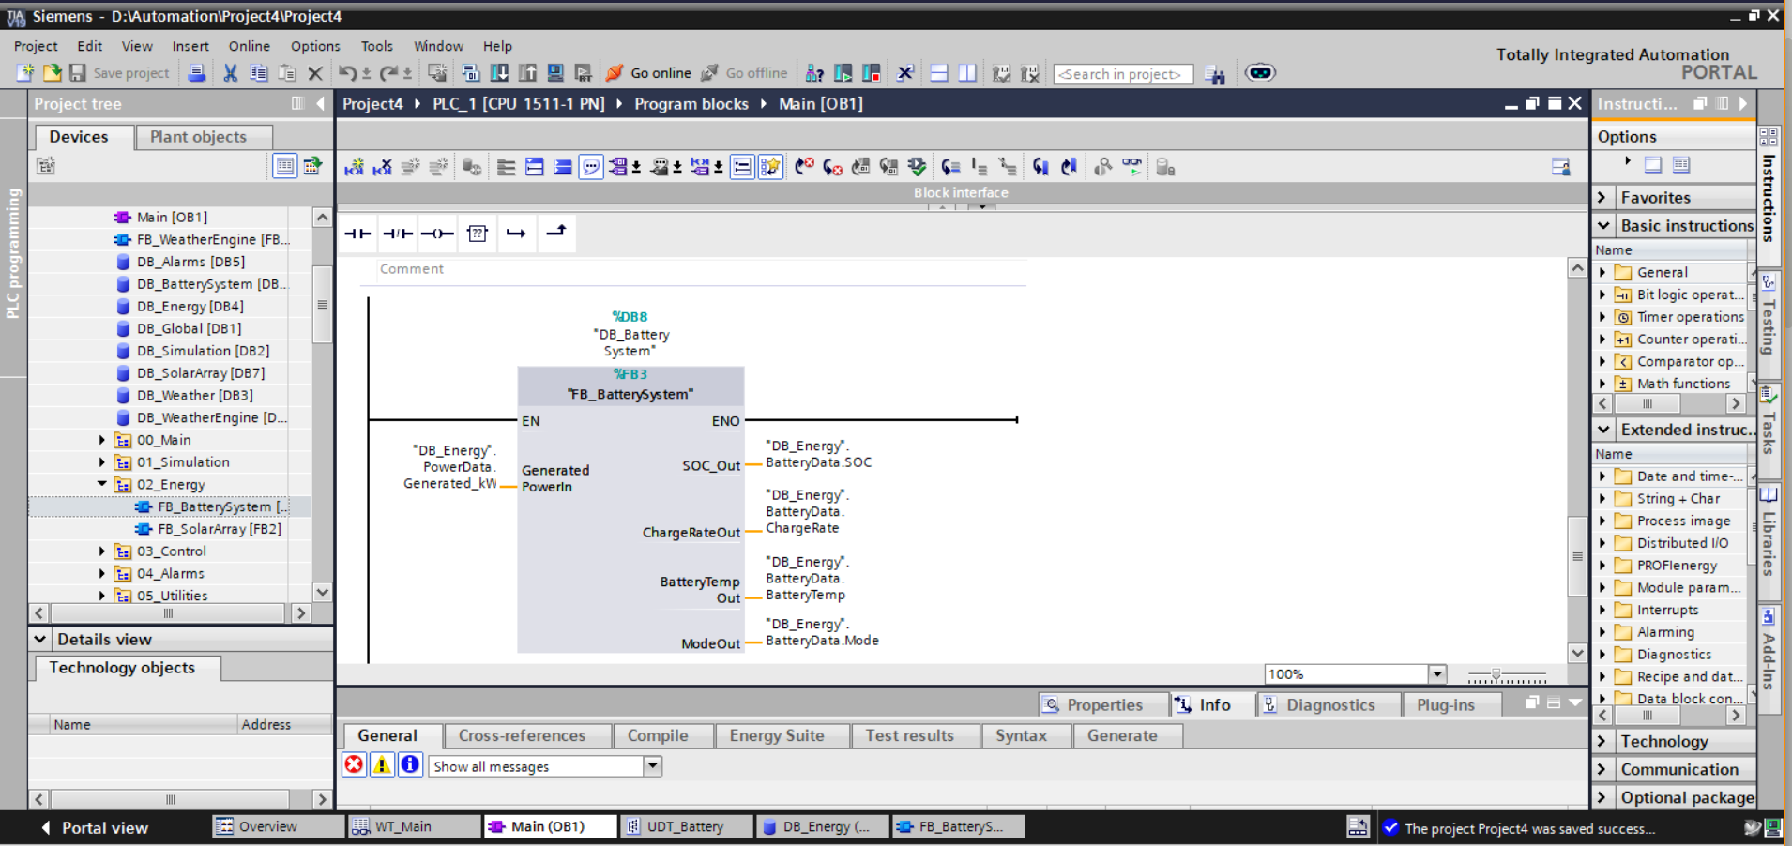The height and width of the screenshot is (846, 1792).
Task: Expand the Technology instructions section
Action: pos(1603,742)
